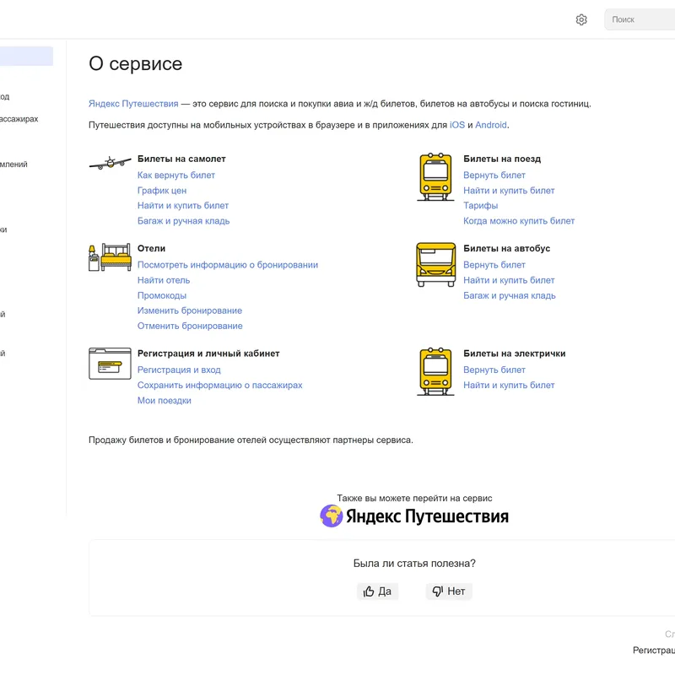Select the highlighted sidebar menu item
Image resolution: width=675 pixels, height=675 pixels.
pos(25,57)
